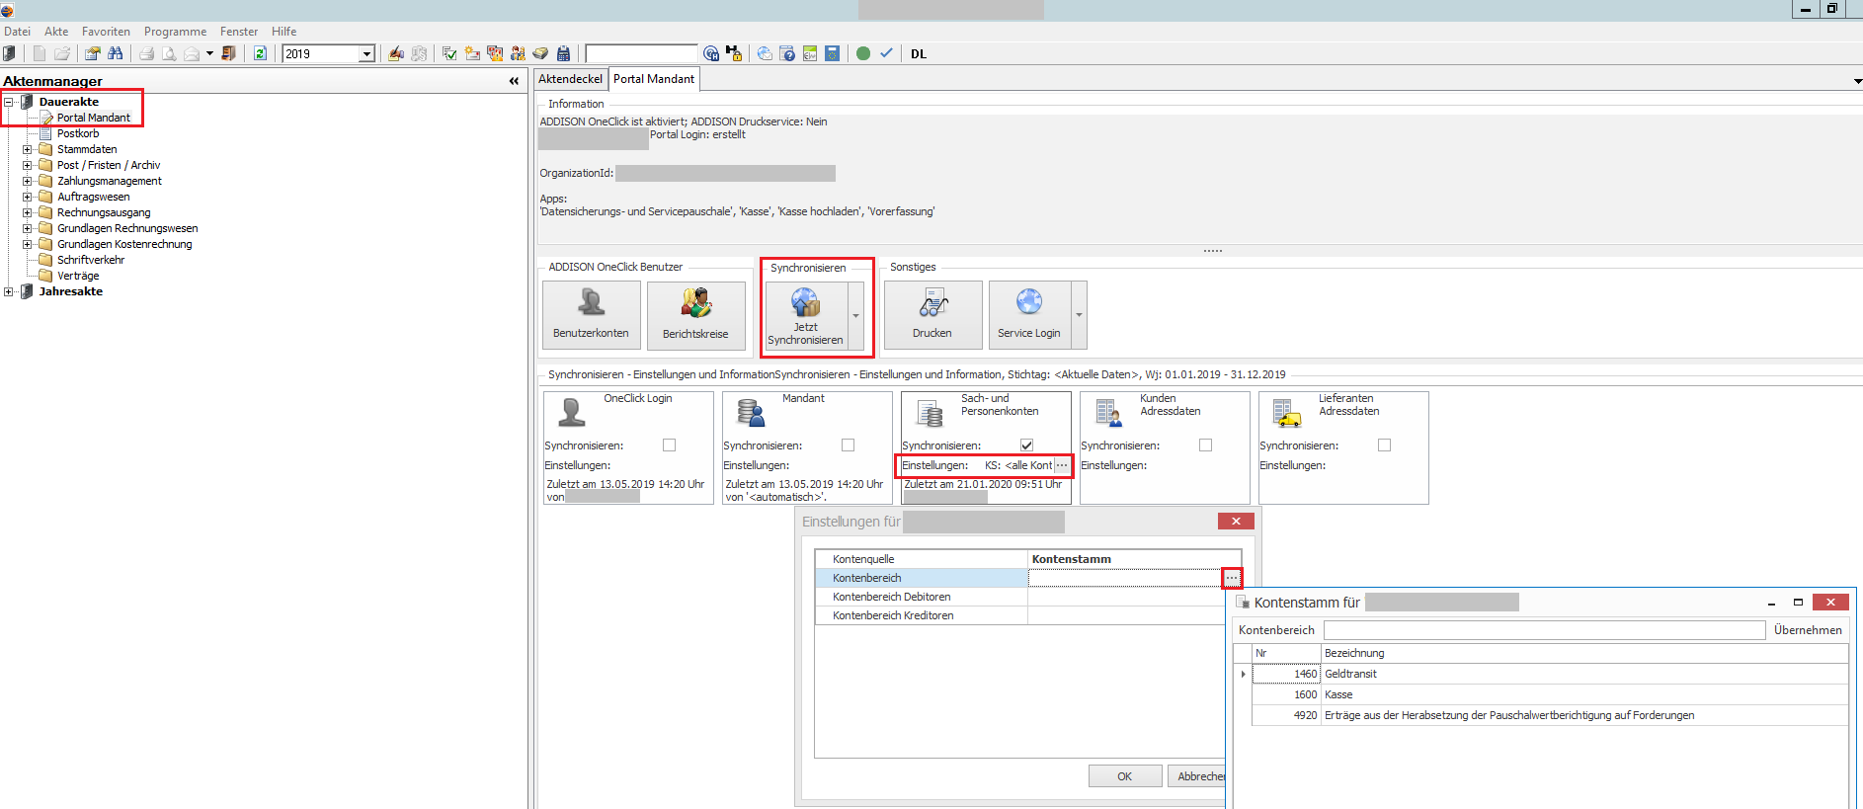Expand the Zahlungsmanagement folder
Viewport: 1863px width, 809px height.
28,181
